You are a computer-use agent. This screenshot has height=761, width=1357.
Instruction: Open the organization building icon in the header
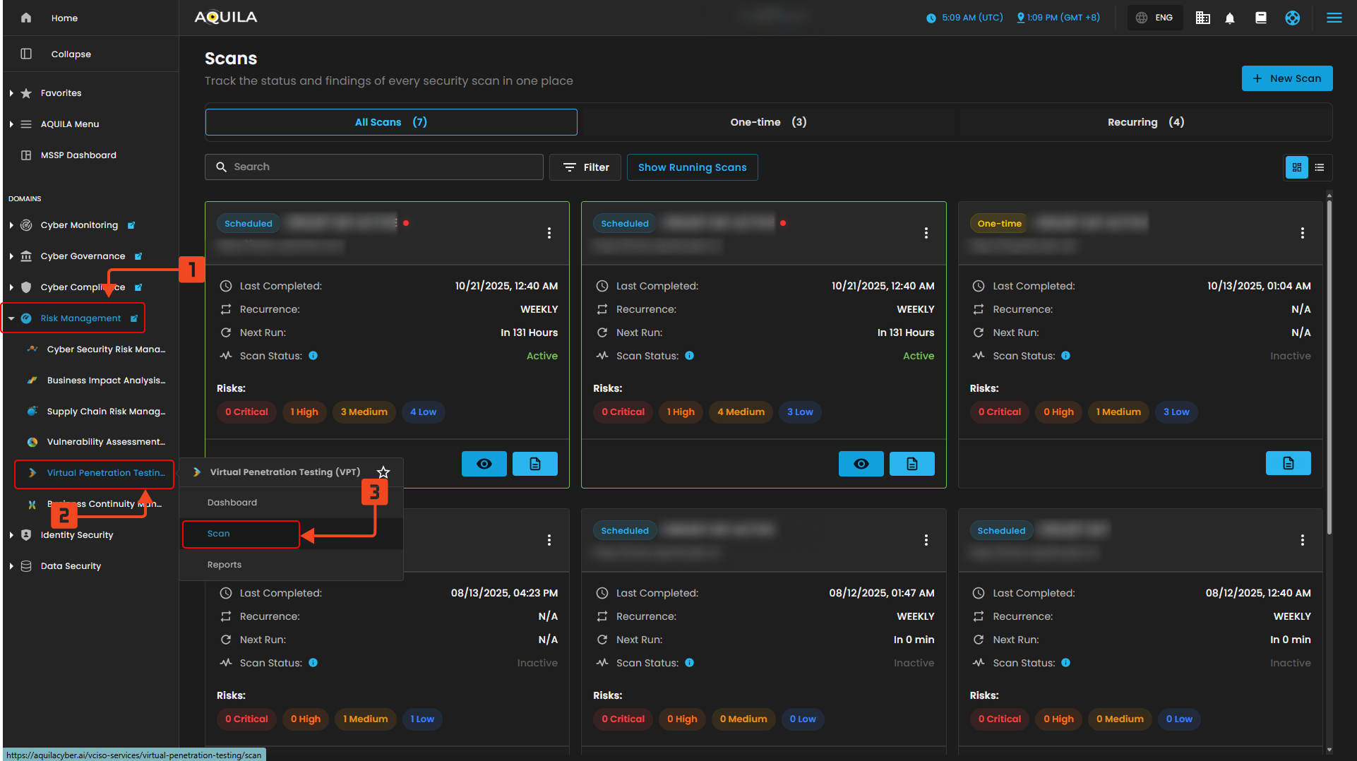pyautogui.click(x=1202, y=18)
